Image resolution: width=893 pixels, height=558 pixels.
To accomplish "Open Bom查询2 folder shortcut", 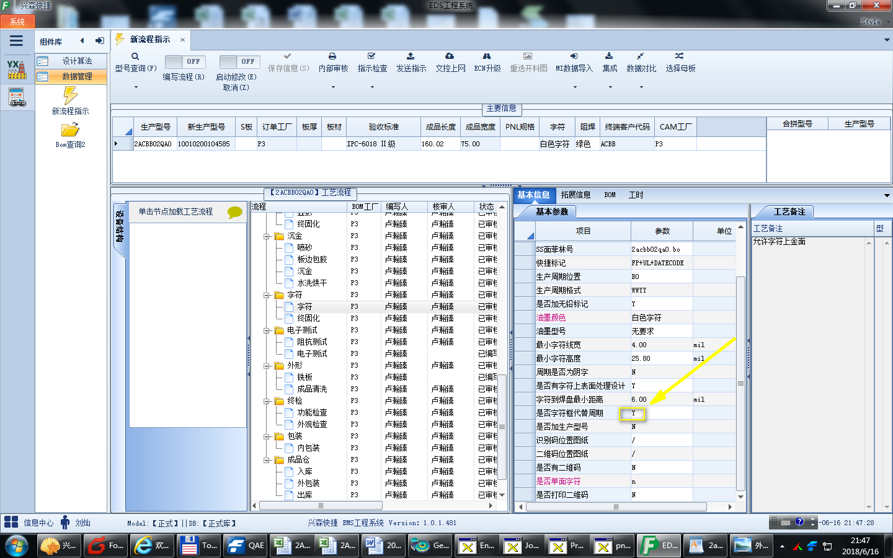I will (x=70, y=130).
